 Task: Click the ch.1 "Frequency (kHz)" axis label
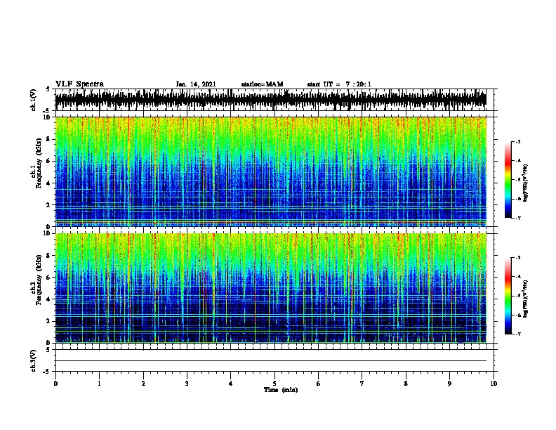pyautogui.click(x=39, y=163)
